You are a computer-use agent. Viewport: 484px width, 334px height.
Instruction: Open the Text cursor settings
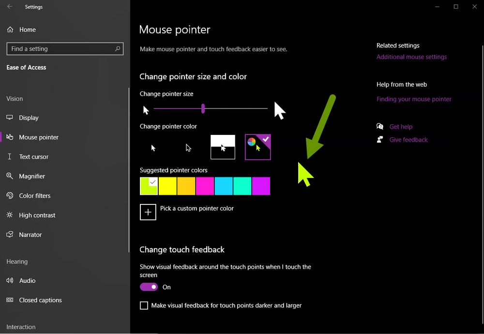coord(33,157)
